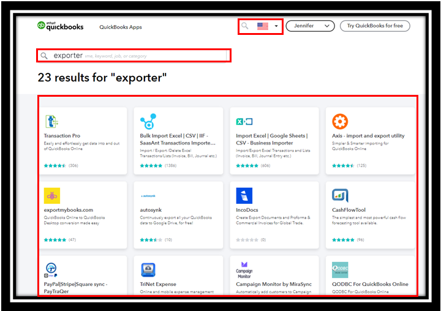
Task: Click 'Create Export Documents and Proforma' description
Action: pyautogui.click(x=273, y=220)
